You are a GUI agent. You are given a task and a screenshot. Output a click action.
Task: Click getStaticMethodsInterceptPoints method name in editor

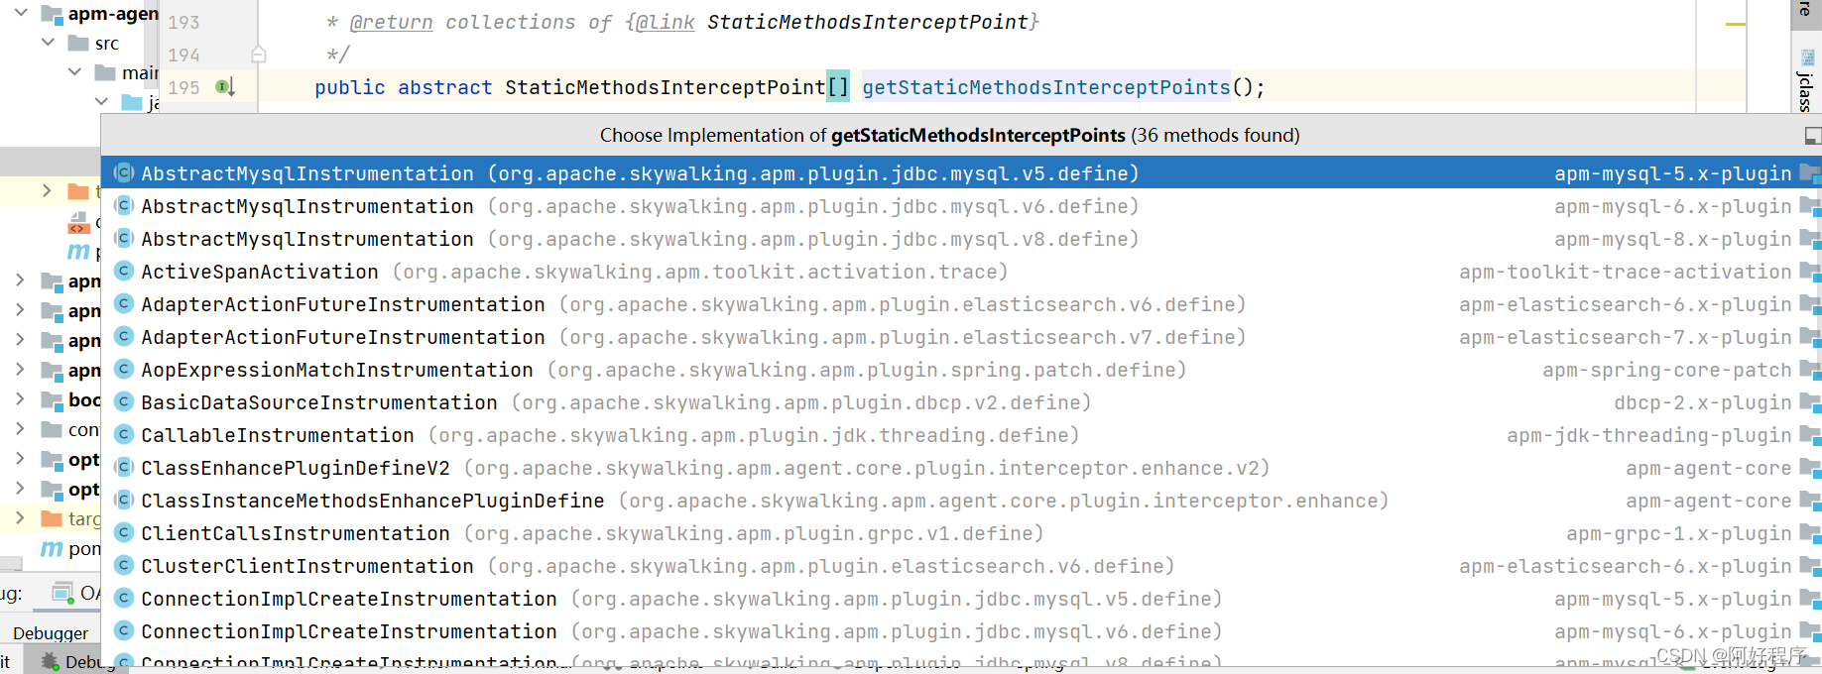(1046, 87)
